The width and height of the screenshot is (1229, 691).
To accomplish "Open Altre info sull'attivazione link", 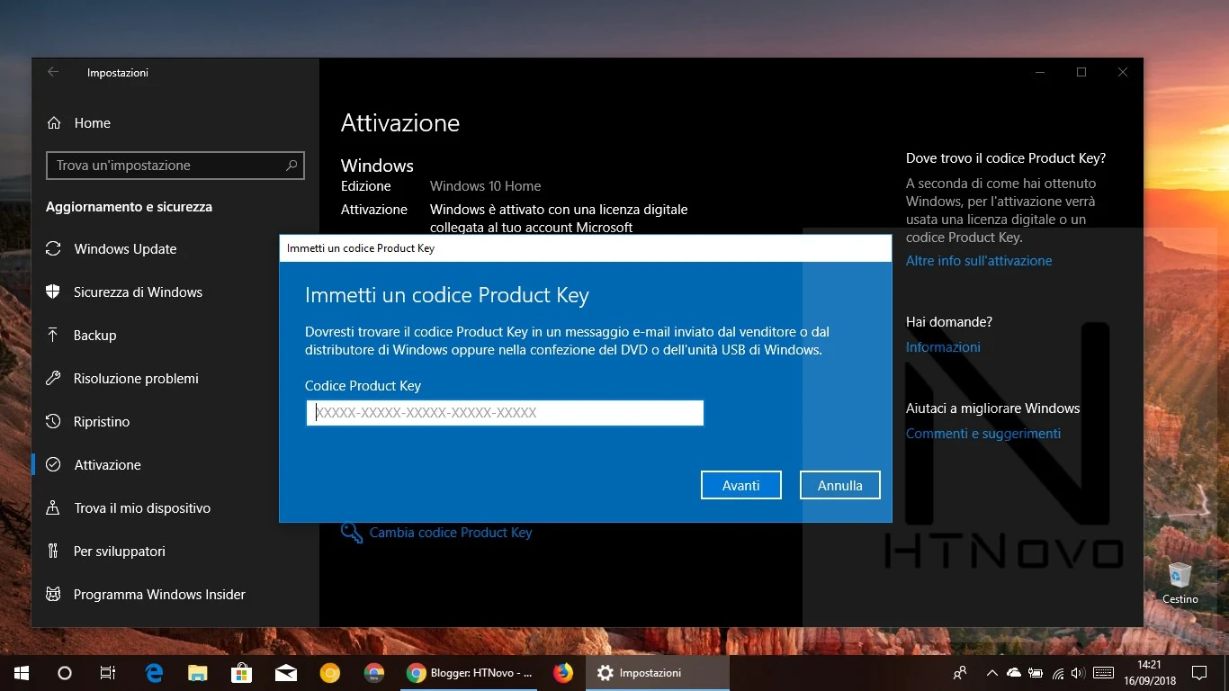I will click(979, 261).
